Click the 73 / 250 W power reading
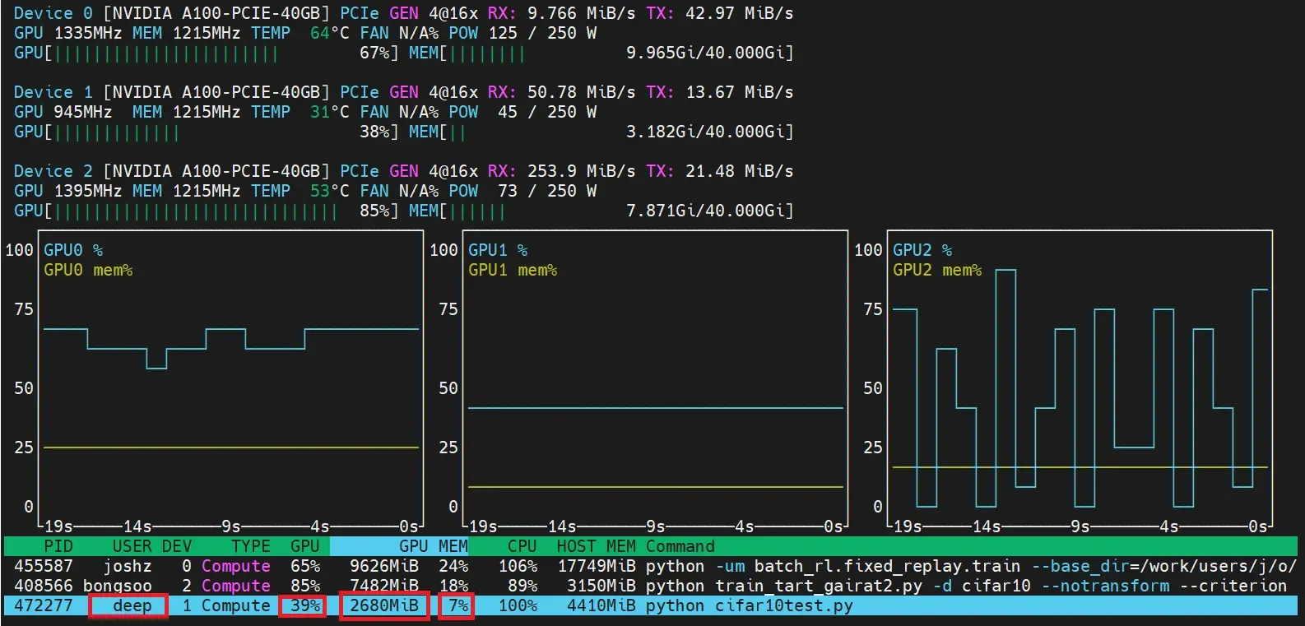The width and height of the screenshot is (1305, 626). (x=547, y=191)
